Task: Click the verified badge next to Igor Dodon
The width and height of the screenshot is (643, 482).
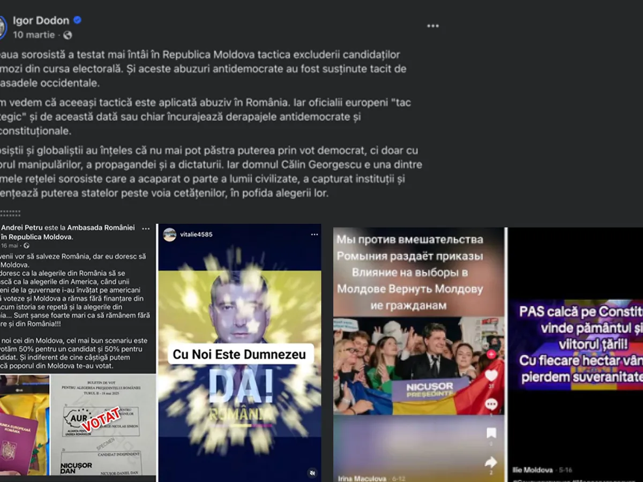Action: coord(77,20)
